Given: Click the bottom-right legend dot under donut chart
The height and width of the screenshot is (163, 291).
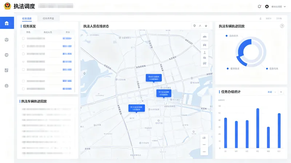Looking at the screenshot, I should [267, 68].
